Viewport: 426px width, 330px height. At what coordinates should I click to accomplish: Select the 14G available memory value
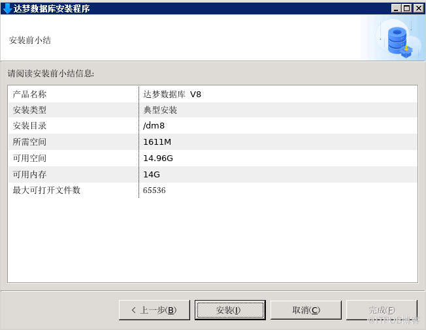pos(152,174)
